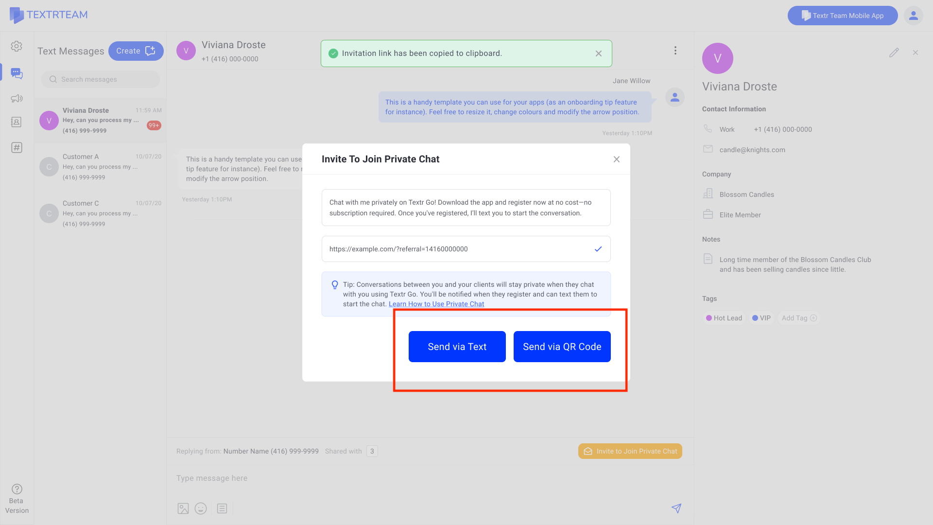The height and width of the screenshot is (525, 933).
Task: Select the Customer C conversation
Action: coord(100,213)
